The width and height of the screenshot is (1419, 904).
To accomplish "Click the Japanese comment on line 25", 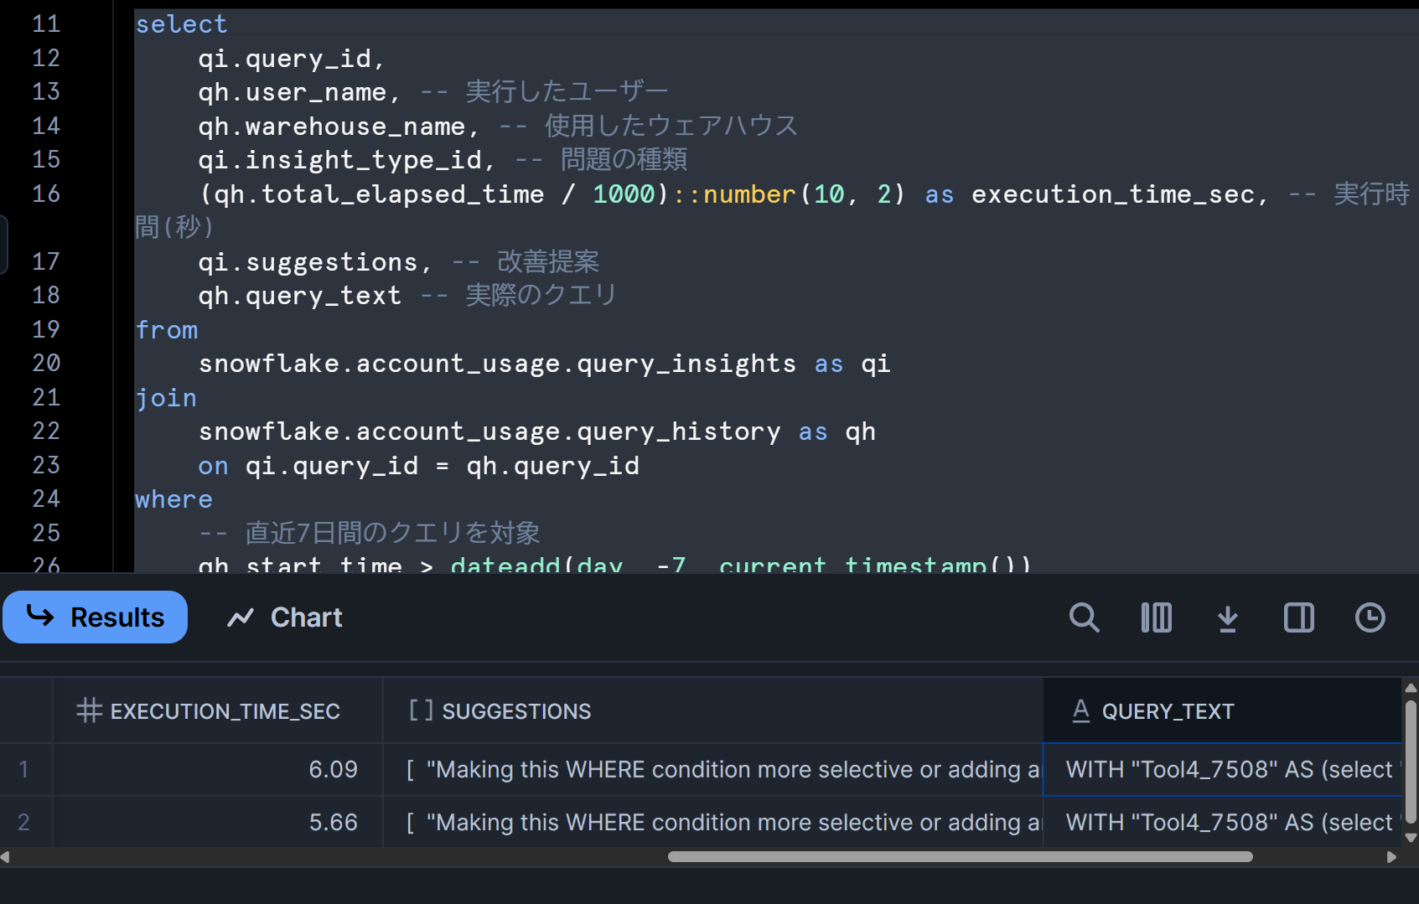I will click(x=370, y=533).
